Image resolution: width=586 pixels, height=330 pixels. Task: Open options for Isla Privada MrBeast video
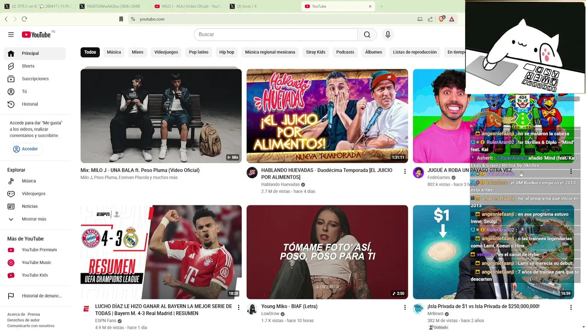pos(571,308)
